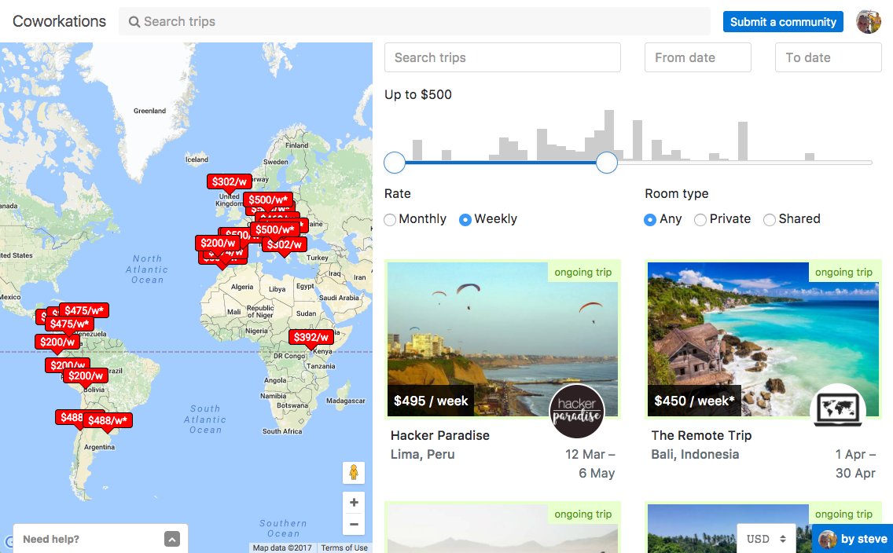The image size is (893, 553).
Task: Click The Remote Trip laptop logo
Action: (838, 408)
